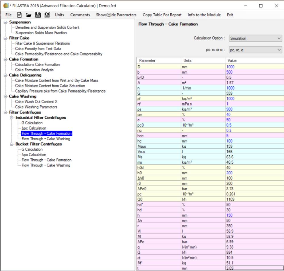Collapse the Bucket Filter Centrifuges node
Image resolution: width=284 pixels, height=271 pixels.
tap(12, 144)
